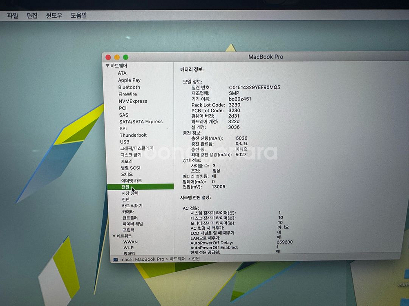
Task: Select 오디오 in the sidebar
Action: tap(127, 174)
